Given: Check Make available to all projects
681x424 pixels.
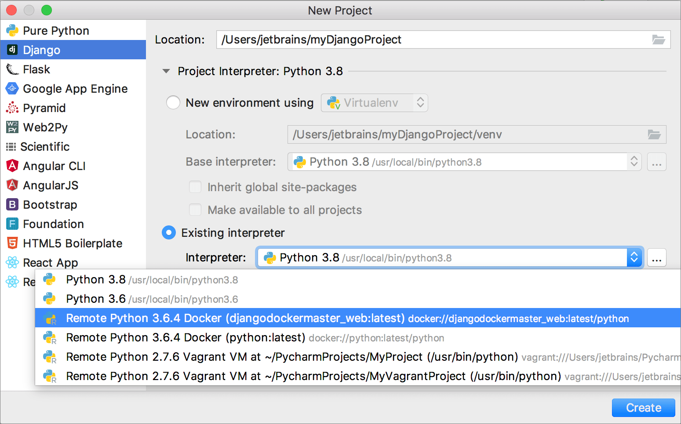Looking at the screenshot, I should [195, 210].
